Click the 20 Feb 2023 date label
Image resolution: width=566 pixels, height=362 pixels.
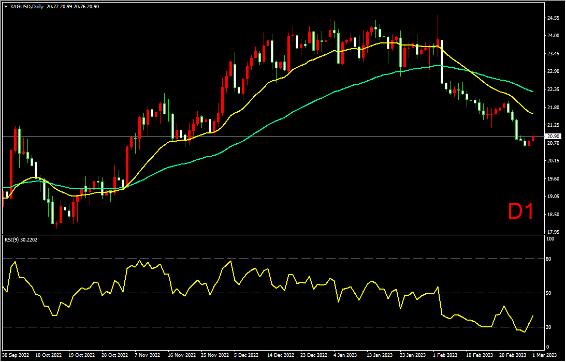tap(512, 355)
